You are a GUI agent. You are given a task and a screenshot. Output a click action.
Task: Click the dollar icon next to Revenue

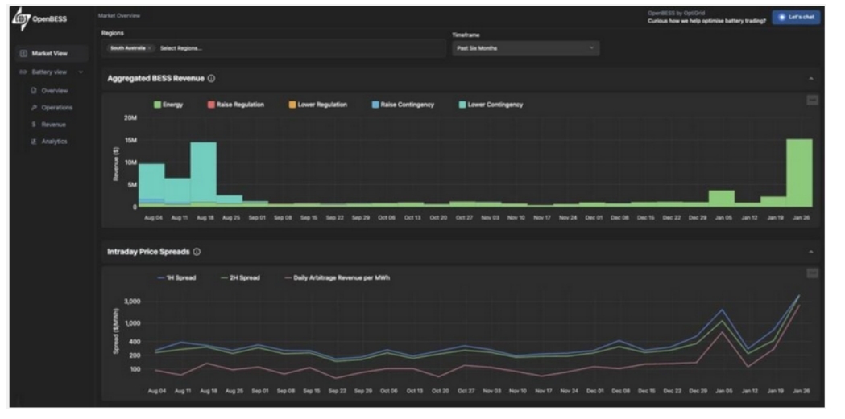[x=34, y=125]
